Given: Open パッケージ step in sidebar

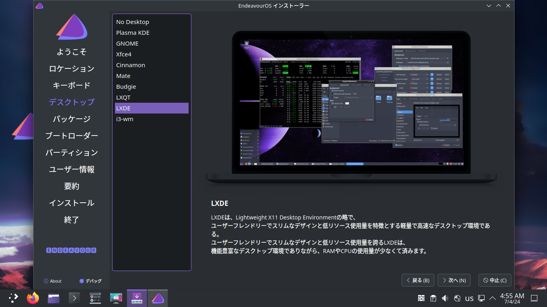Looking at the screenshot, I should click(72, 119).
